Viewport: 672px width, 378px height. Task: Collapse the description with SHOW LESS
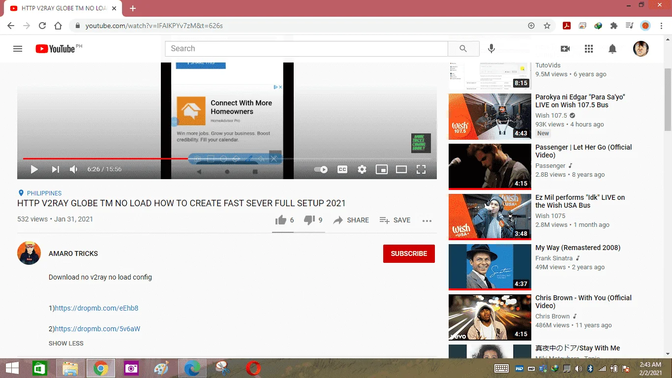66,343
